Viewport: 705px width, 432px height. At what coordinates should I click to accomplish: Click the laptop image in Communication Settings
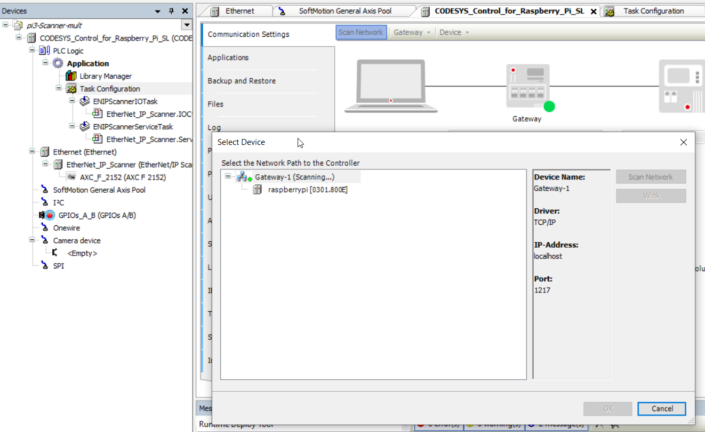click(x=391, y=86)
